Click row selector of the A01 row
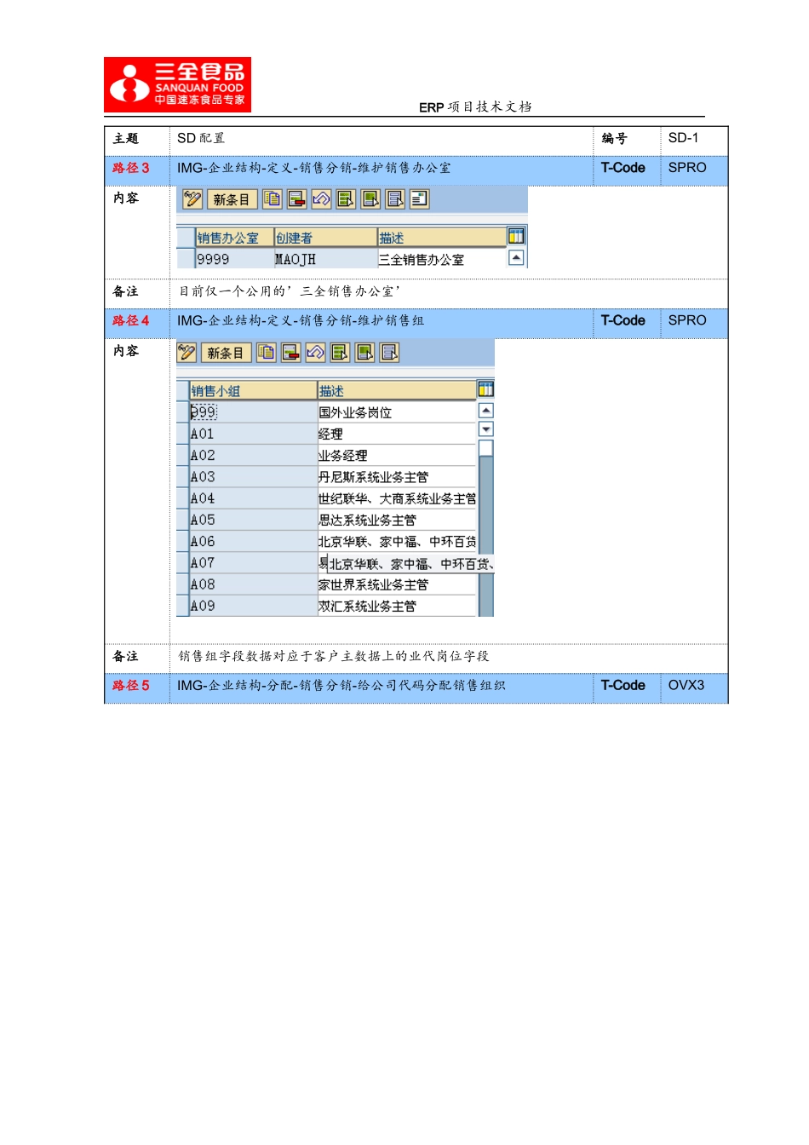This screenshot has width=809, height=1145. click(x=182, y=434)
